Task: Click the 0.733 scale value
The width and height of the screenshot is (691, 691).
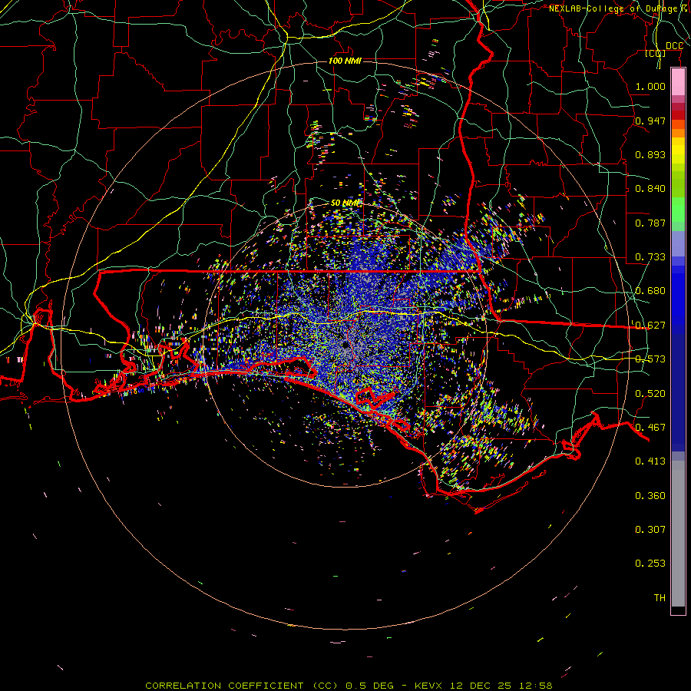Action: [x=650, y=257]
